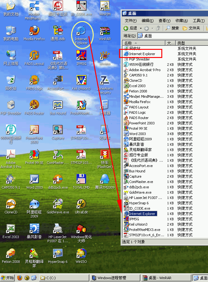
Task: Select the IPMSG desktop icon
Action: click(x=81, y=58)
